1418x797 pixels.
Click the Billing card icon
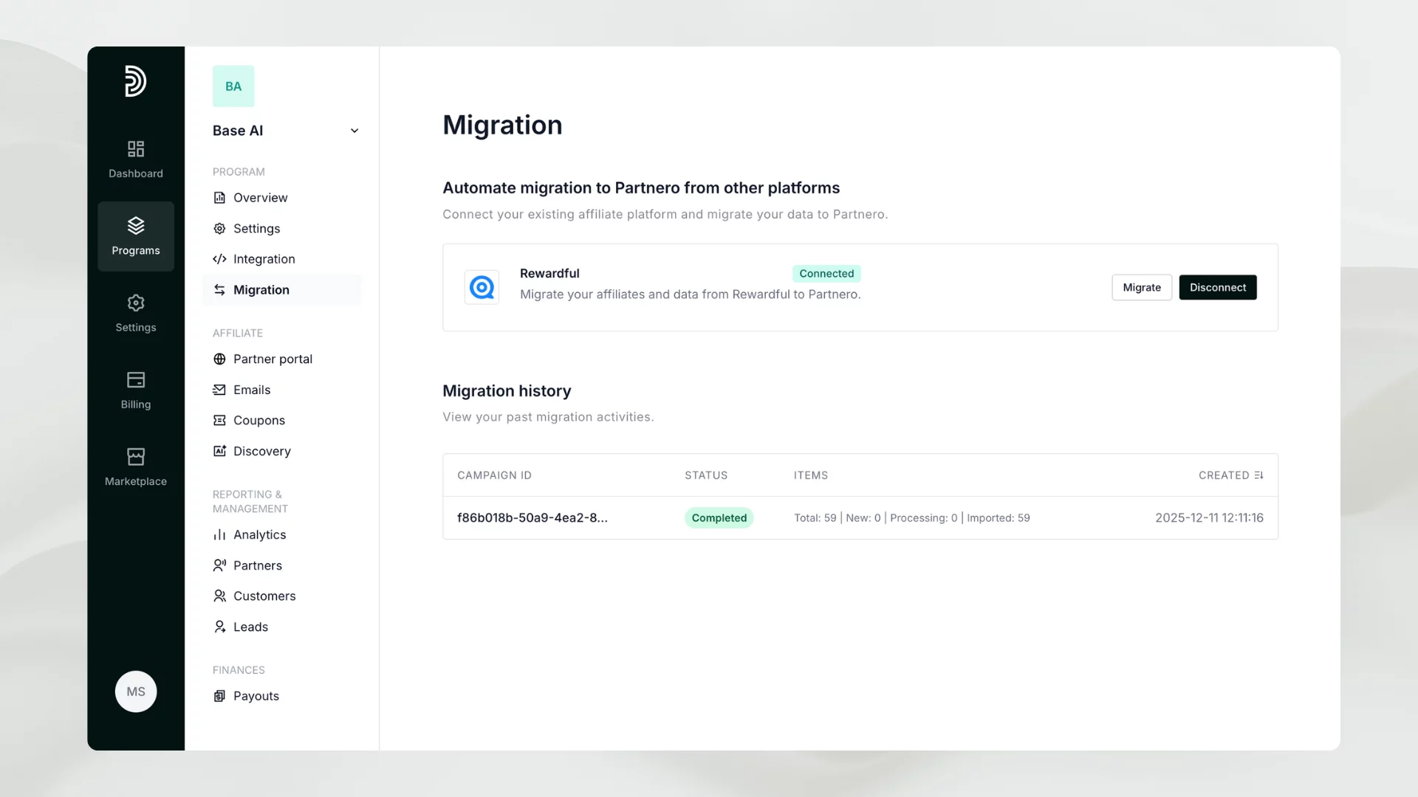point(135,379)
